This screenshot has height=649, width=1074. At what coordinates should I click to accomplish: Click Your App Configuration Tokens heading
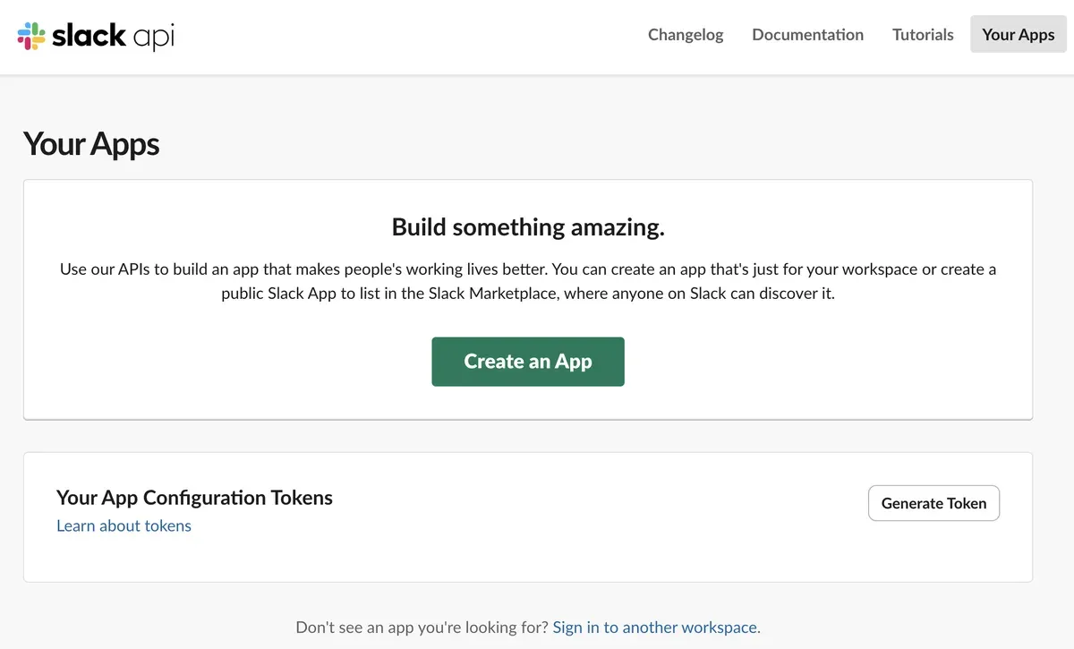coord(194,498)
